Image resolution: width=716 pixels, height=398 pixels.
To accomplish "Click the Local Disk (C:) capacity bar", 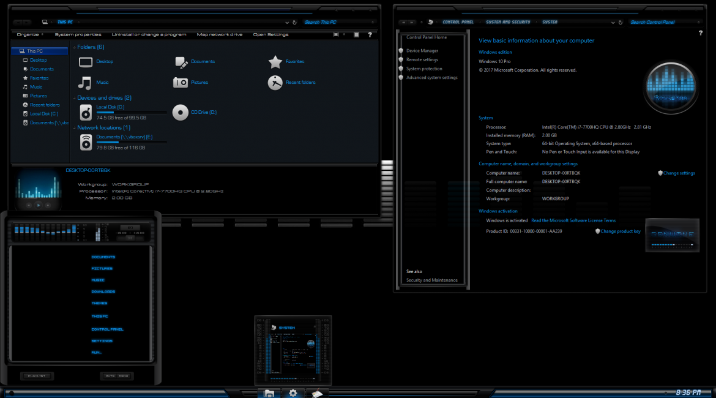I will [131, 113].
